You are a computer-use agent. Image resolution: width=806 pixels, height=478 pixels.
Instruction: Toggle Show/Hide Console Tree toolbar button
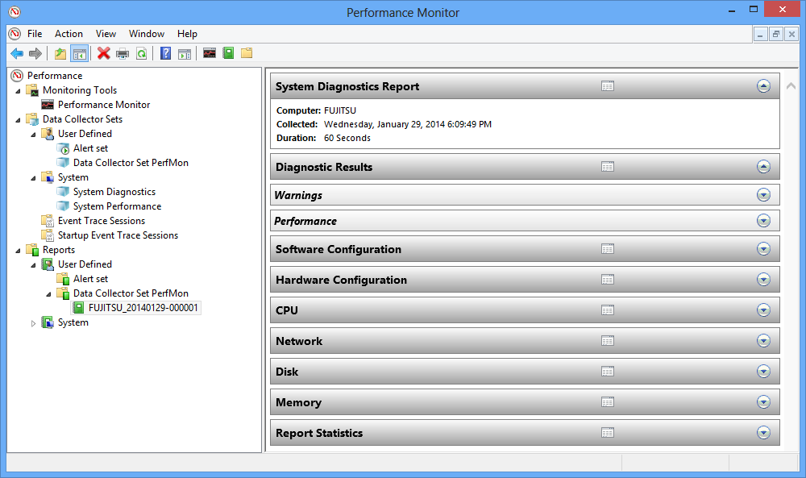[x=79, y=53]
